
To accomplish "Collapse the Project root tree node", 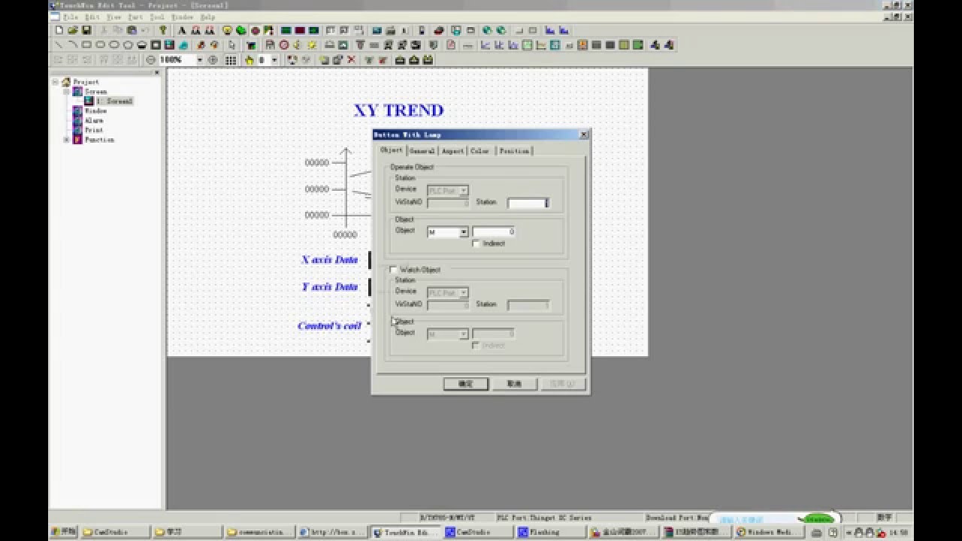I will (55, 82).
